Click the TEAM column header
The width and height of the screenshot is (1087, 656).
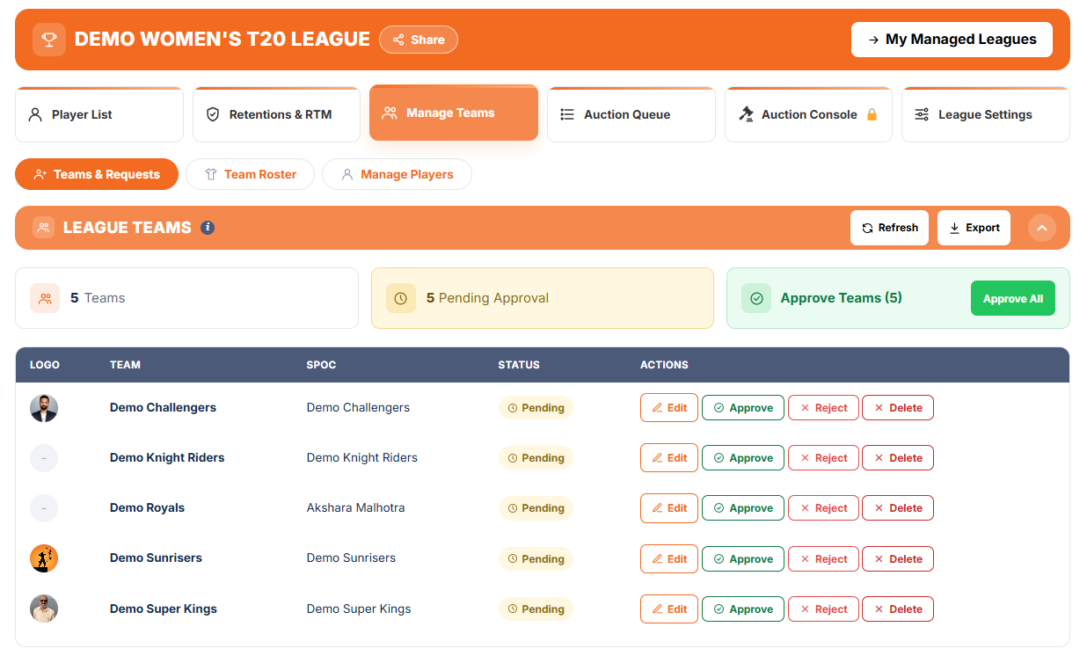coord(125,365)
